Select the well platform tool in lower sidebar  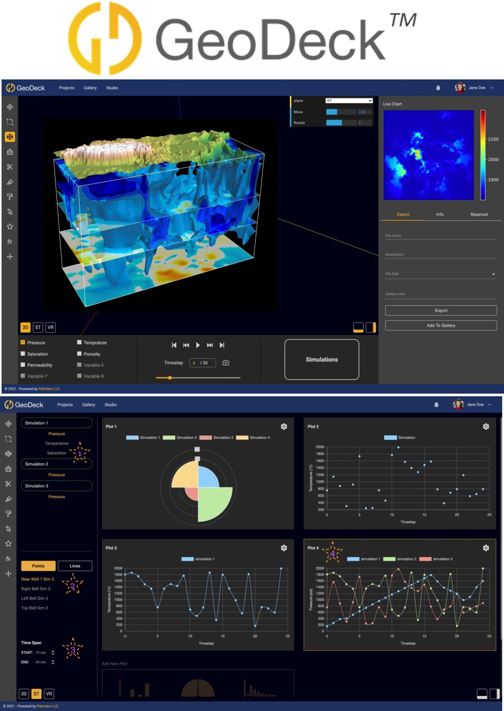pos(8,469)
